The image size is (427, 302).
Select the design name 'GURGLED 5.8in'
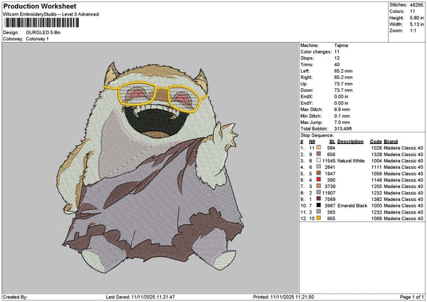tap(43, 33)
